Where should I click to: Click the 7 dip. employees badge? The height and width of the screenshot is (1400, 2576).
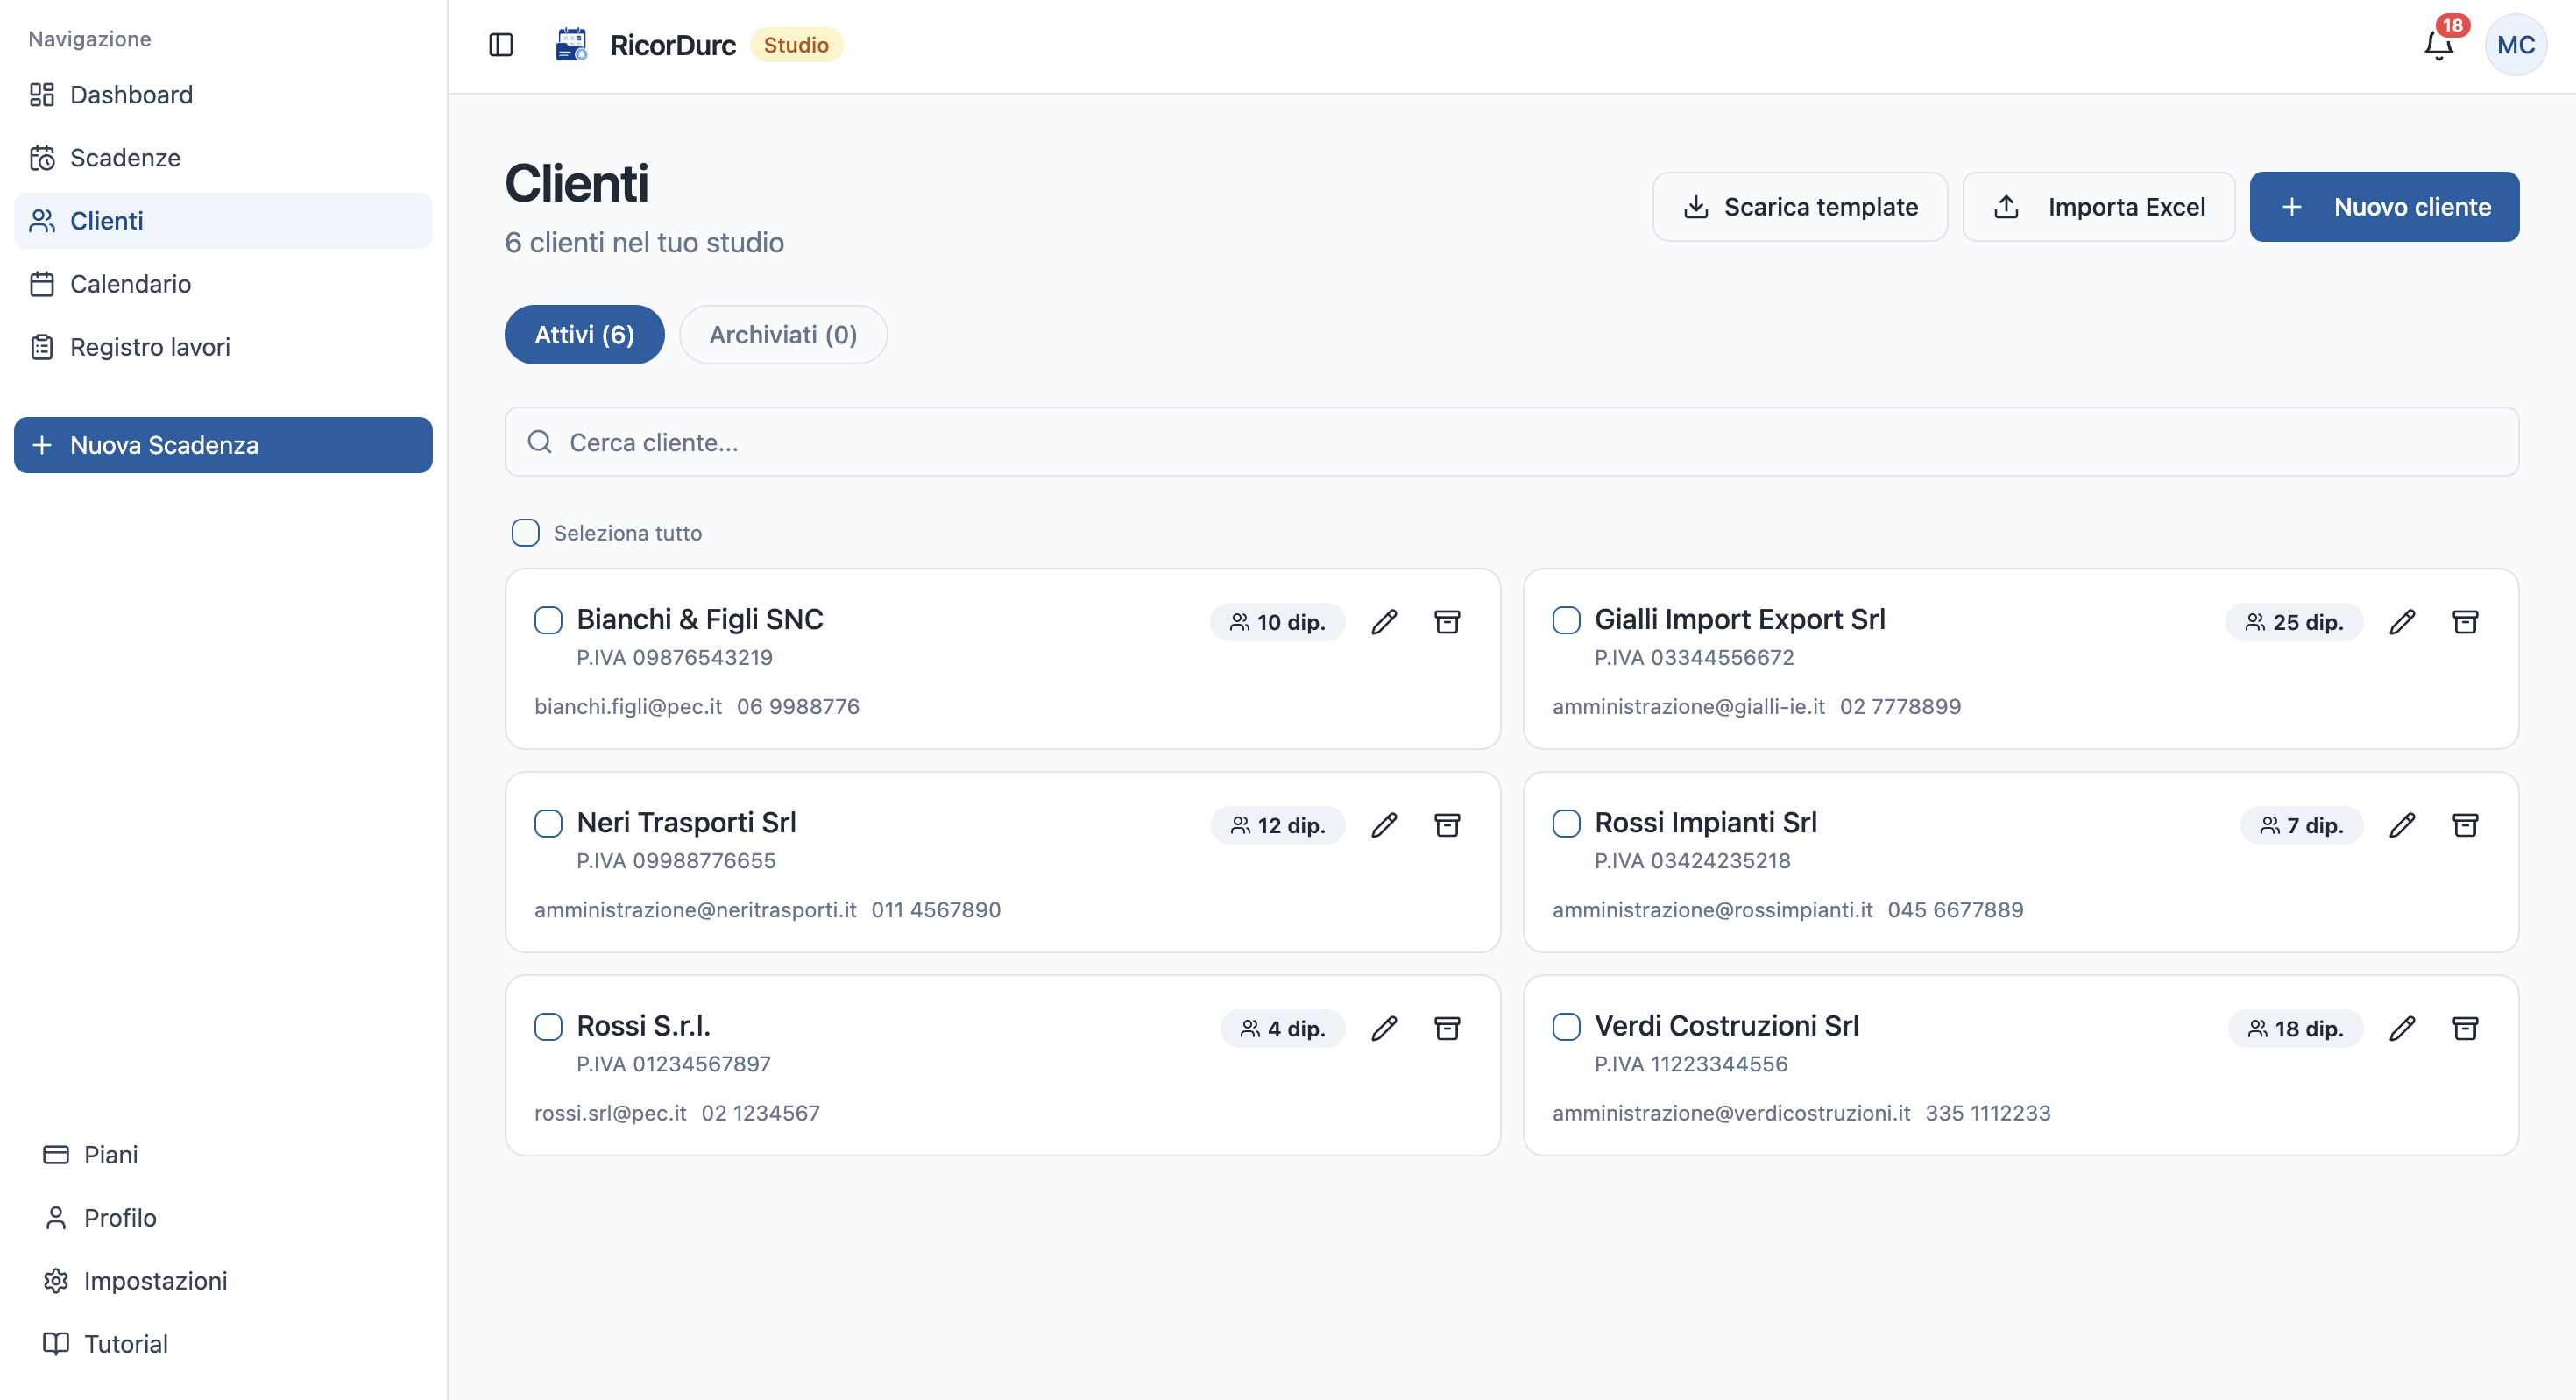click(2301, 825)
